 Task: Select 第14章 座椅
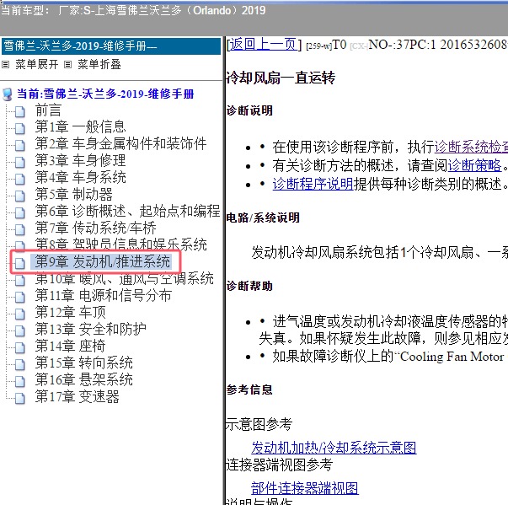pos(70,346)
